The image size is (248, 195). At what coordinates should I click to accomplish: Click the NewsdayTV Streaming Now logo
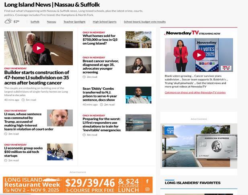[192, 33]
